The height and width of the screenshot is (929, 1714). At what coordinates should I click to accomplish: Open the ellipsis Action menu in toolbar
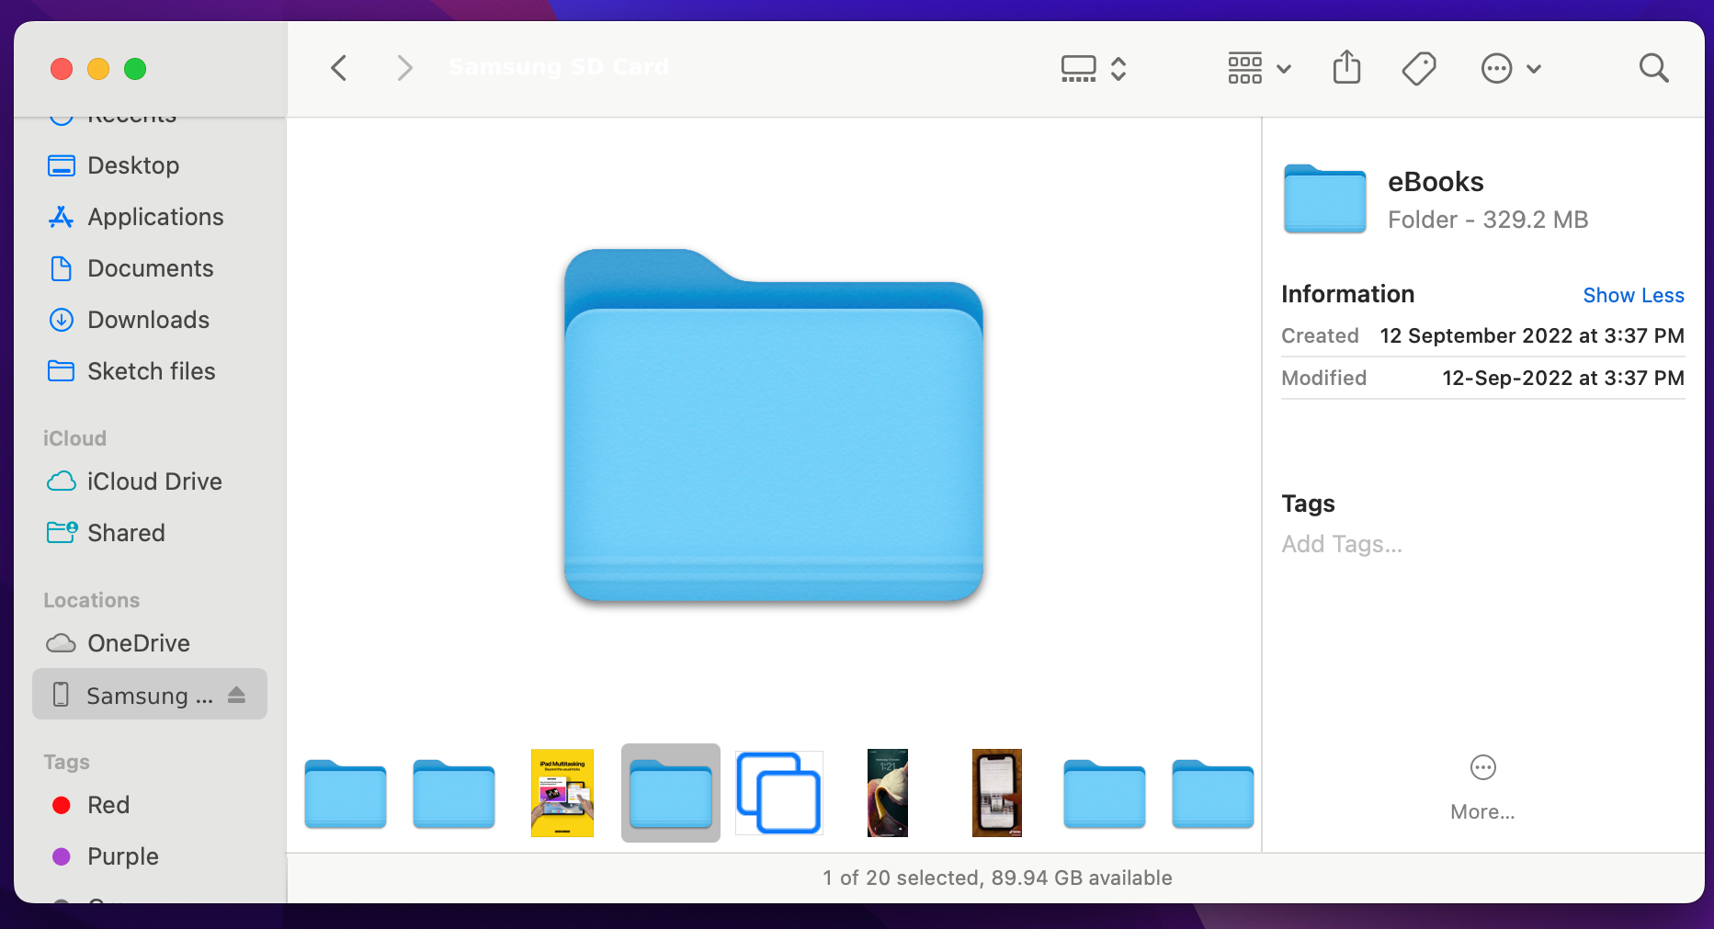click(1511, 69)
